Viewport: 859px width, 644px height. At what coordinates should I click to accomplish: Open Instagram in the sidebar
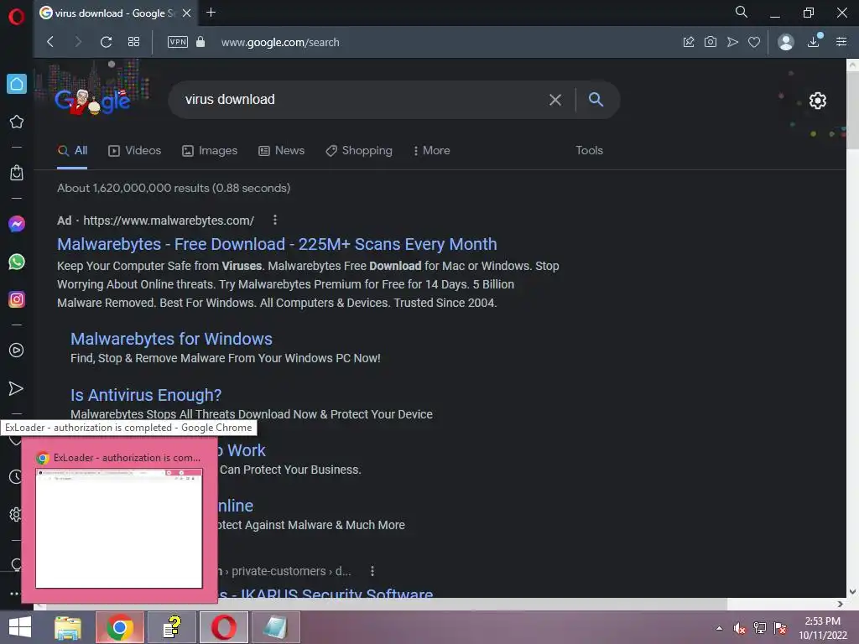pos(17,299)
